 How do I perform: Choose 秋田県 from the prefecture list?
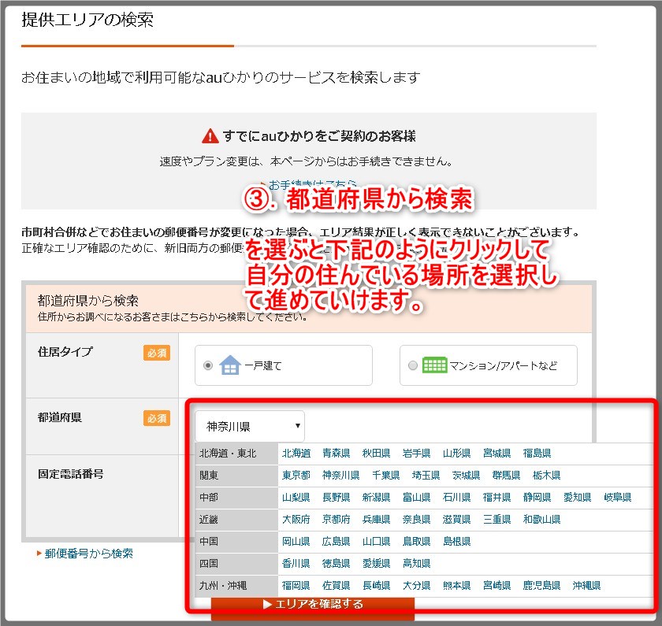(x=376, y=453)
